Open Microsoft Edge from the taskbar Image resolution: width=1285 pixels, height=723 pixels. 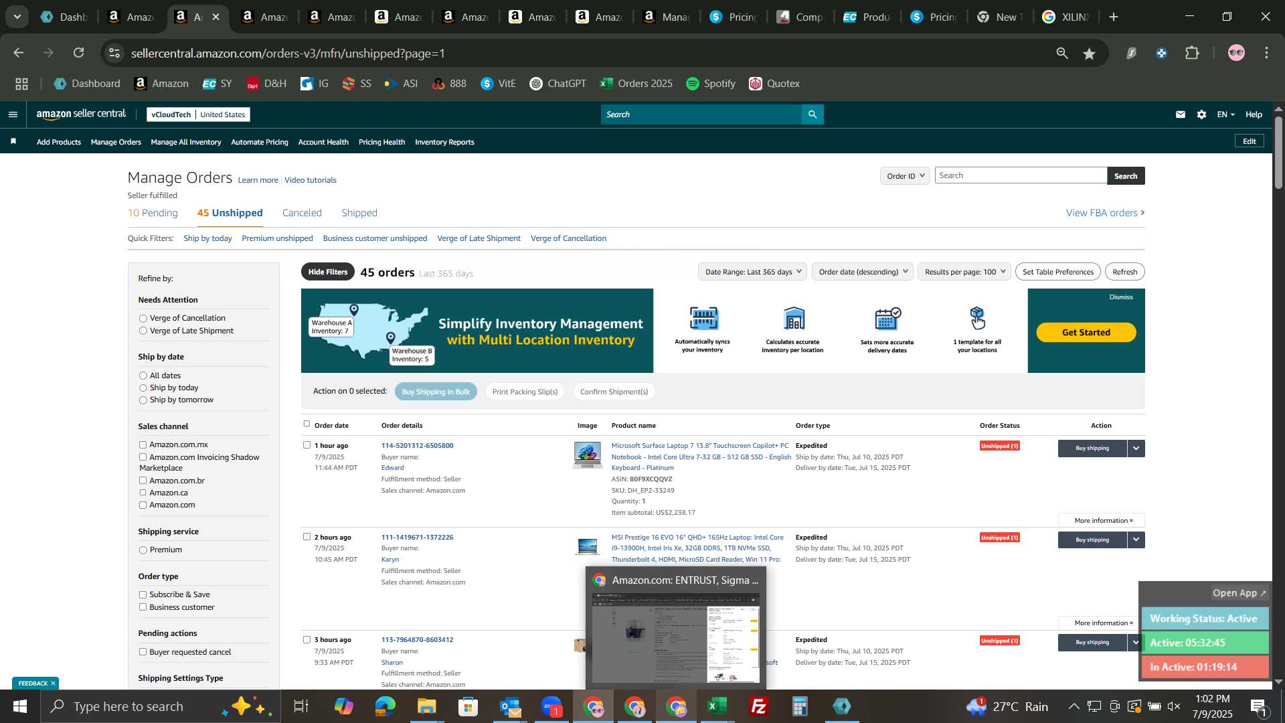click(385, 707)
